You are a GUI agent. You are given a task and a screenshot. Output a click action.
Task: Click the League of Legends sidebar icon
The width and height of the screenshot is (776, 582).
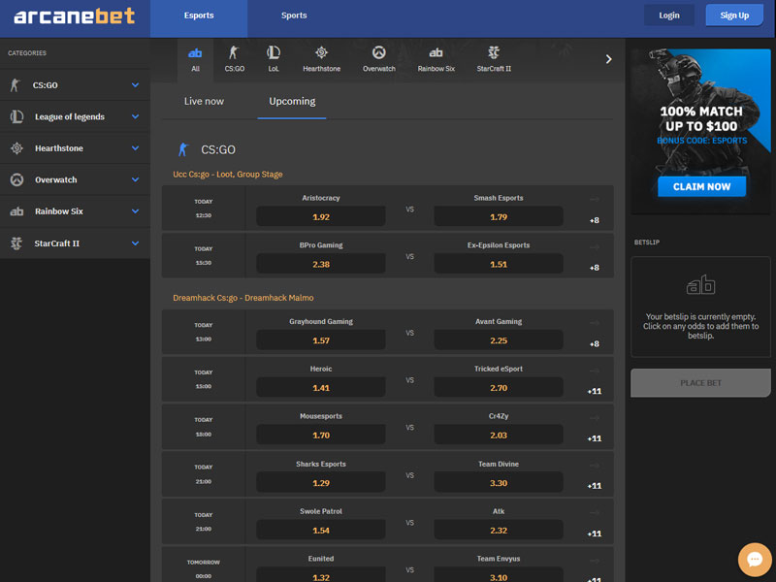16,116
